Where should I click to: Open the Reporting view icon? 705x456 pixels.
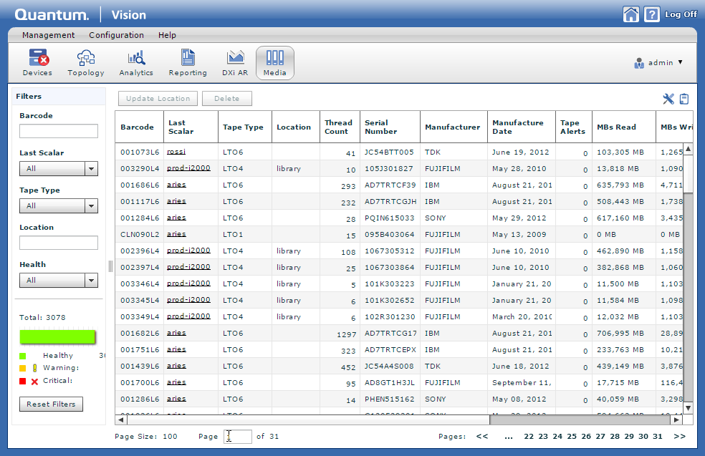[188, 63]
